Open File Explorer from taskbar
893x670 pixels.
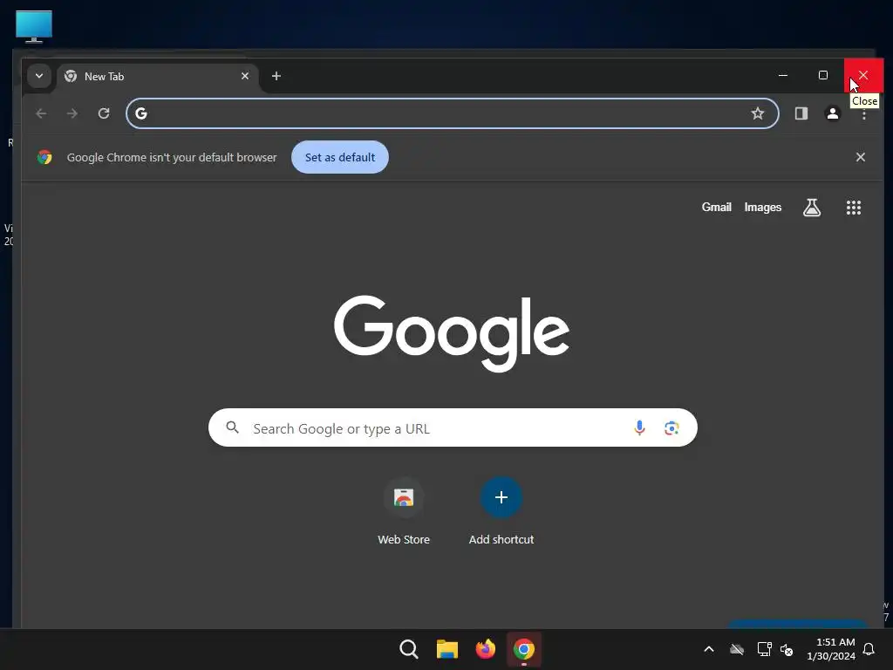point(447,649)
